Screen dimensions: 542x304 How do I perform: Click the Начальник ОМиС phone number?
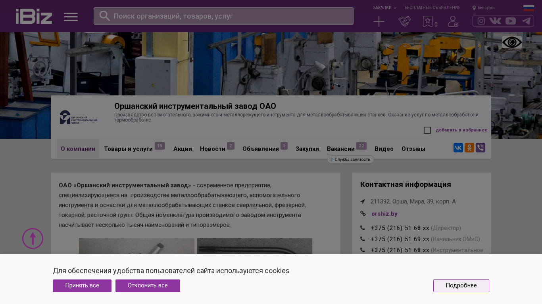(400, 239)
